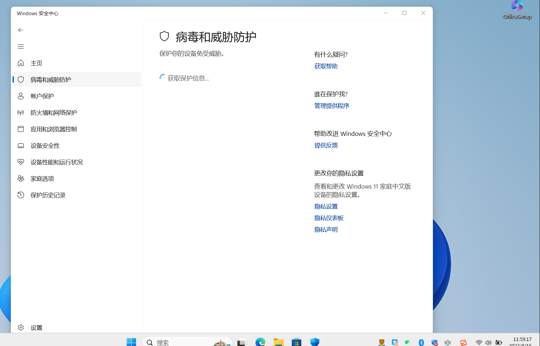Viewport: 540px width, 346px height.
Task: View 保护历史记录 protection history
Action: 48,195
